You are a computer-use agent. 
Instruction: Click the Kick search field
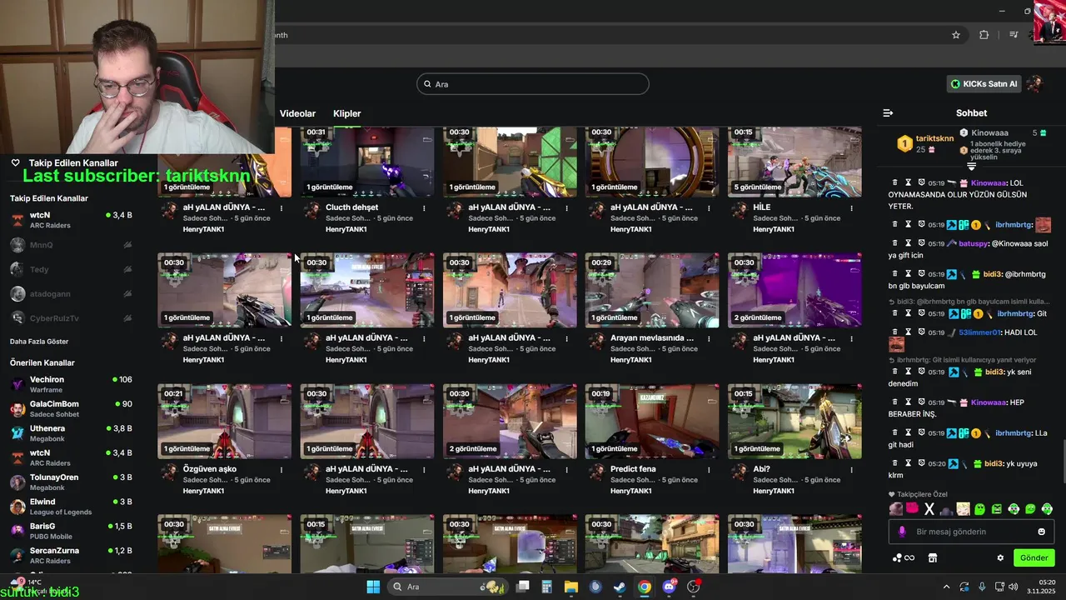(533, 84)
